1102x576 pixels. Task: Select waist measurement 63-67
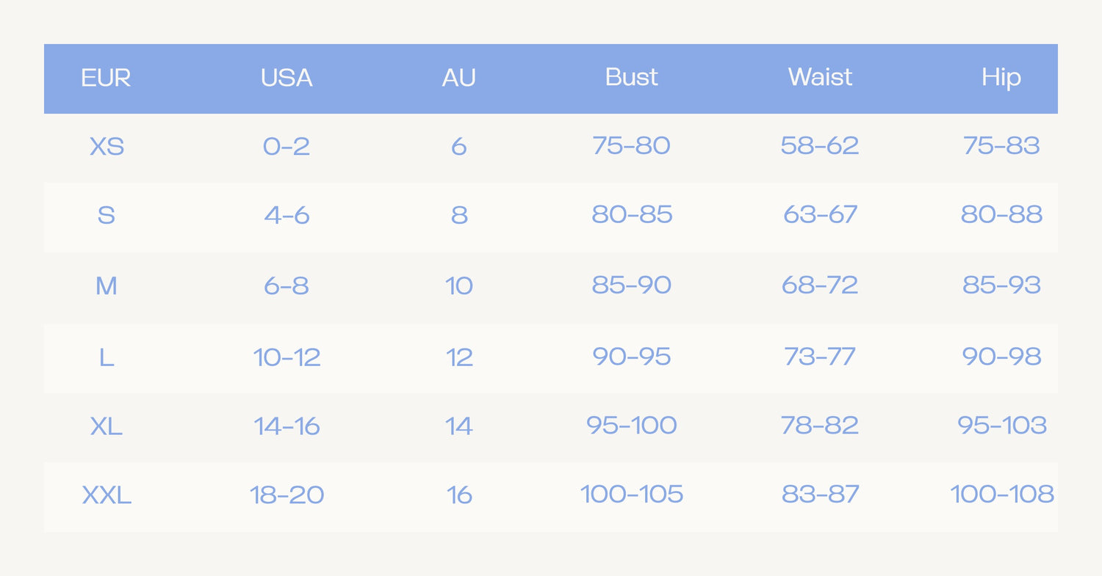(x=820, y=214)
